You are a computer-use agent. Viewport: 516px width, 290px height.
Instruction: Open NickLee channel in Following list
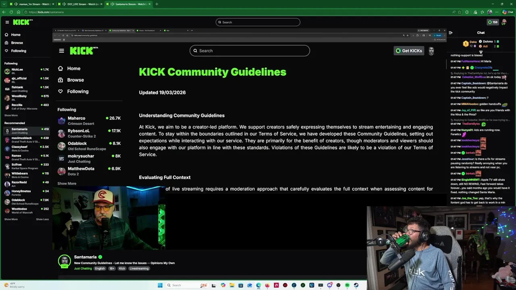tap(26, 71)
